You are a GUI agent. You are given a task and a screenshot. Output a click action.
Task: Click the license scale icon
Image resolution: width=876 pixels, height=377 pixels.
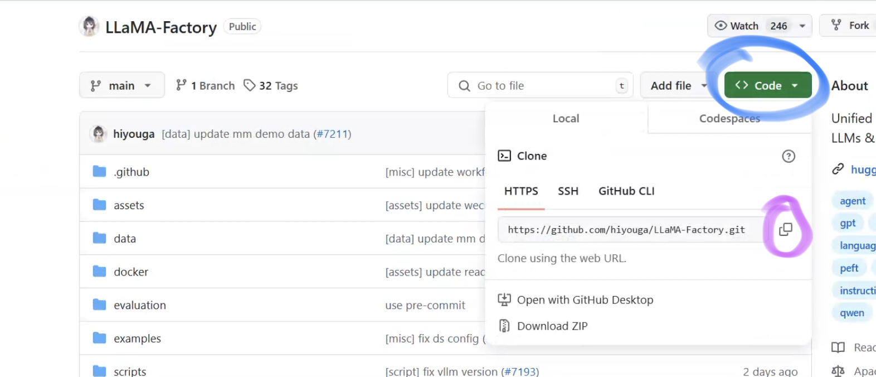click(x=838, y=371)
